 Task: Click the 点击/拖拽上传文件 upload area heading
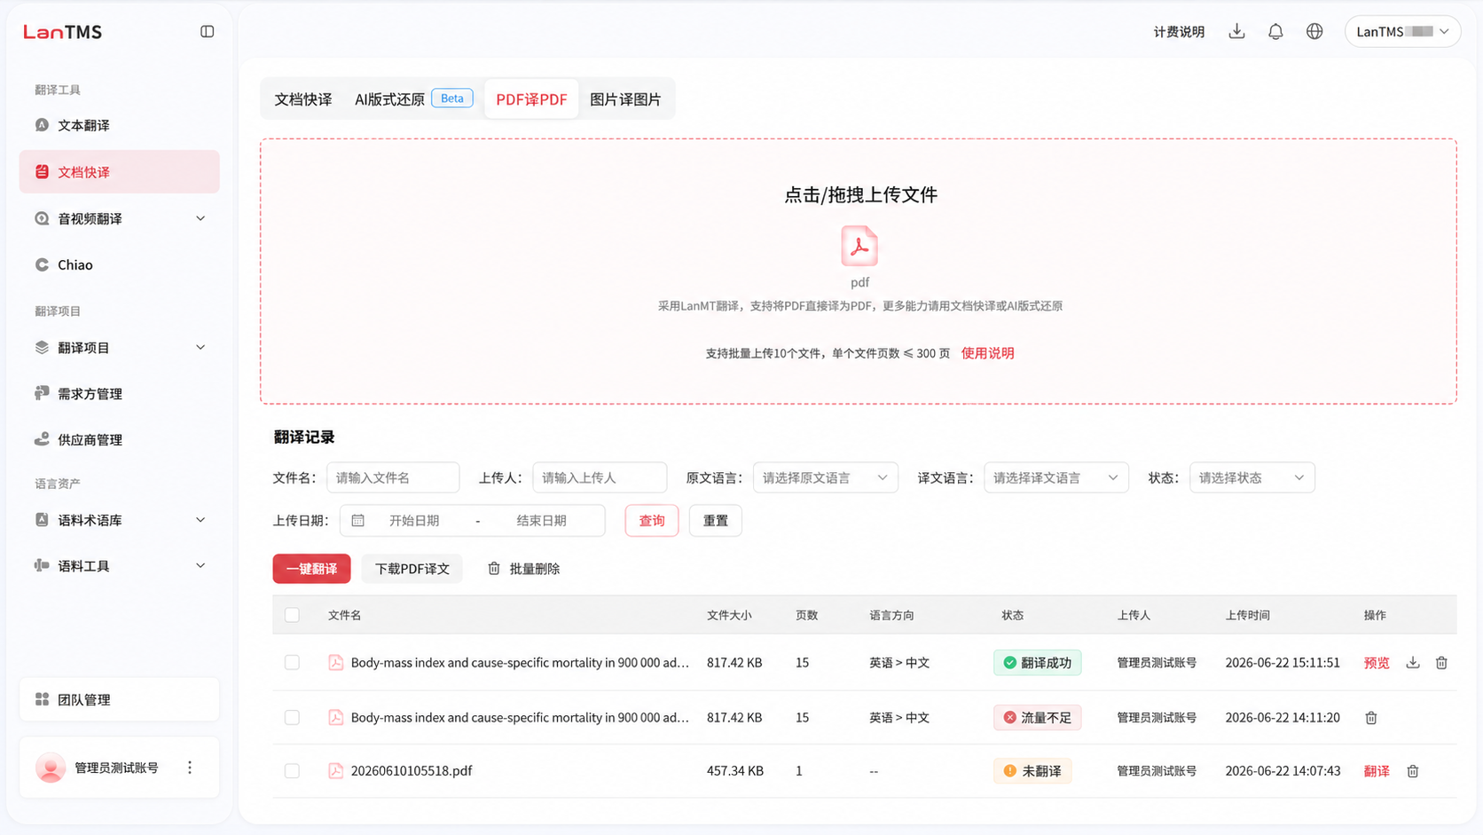[x=860, y=195]
